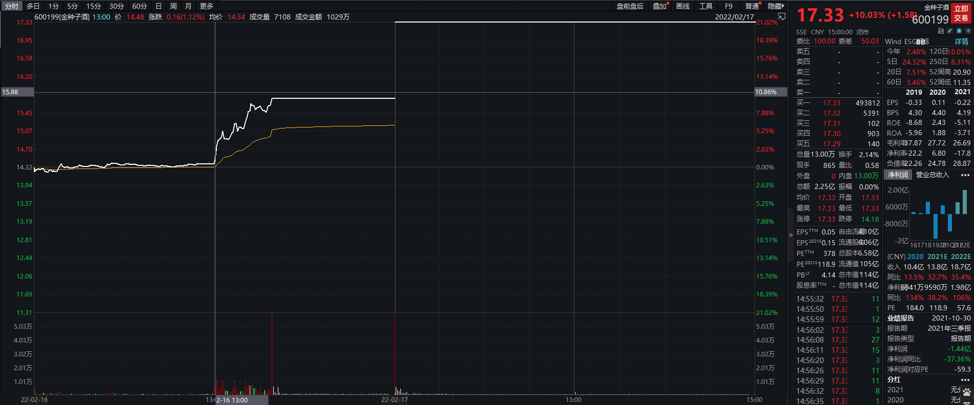974x405 pixels.
Task: Click the pencil note icon beside 融
Action: (949, 31)
